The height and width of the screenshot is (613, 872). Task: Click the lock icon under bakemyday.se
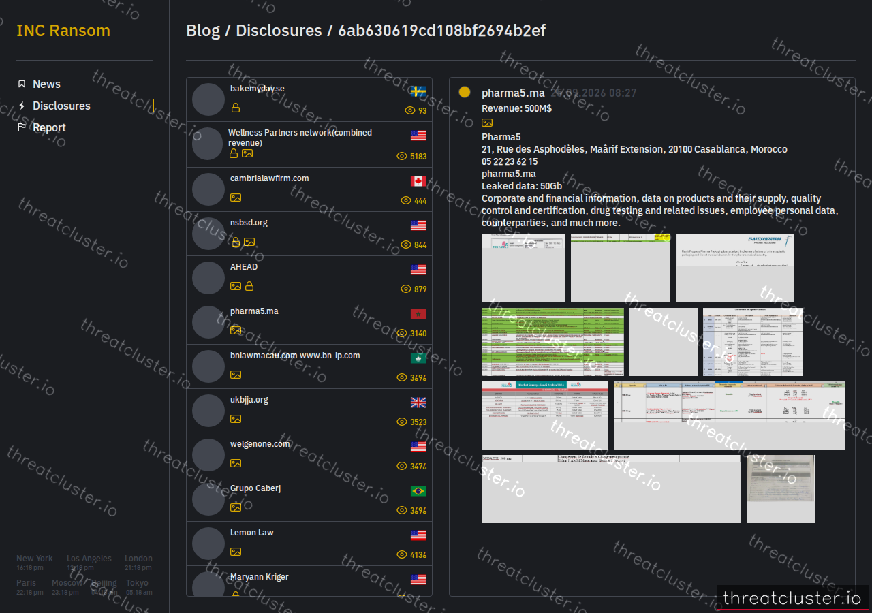pos(236,108)
